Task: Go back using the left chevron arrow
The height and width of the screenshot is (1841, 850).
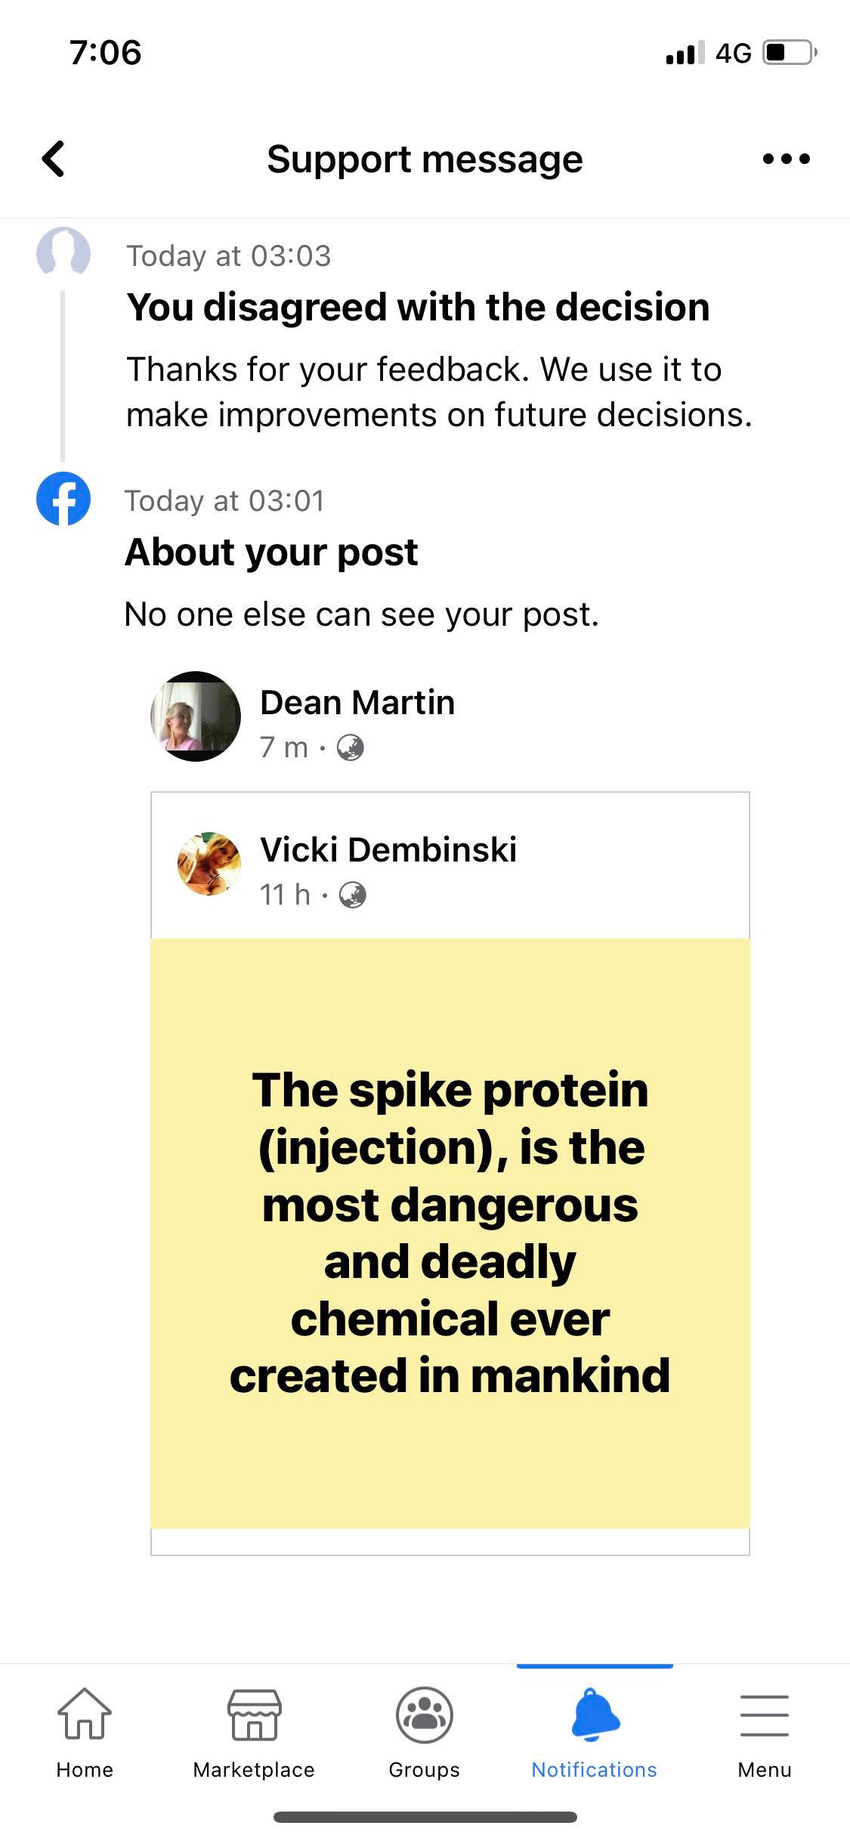Action: [54, 159]
